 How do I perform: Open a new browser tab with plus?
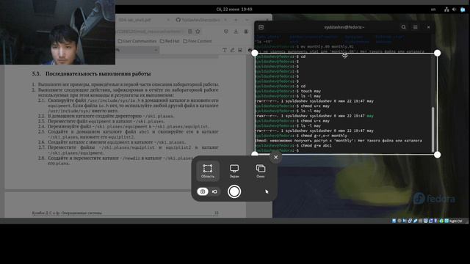tap(236, 20)
